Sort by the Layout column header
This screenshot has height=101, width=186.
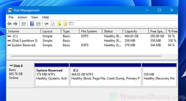(x=51, y=31)
